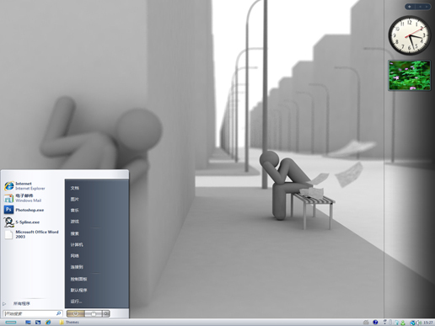Click the Start button on the taskbar
Viewport: 435px width, 326px height.
tap(11, 322)
